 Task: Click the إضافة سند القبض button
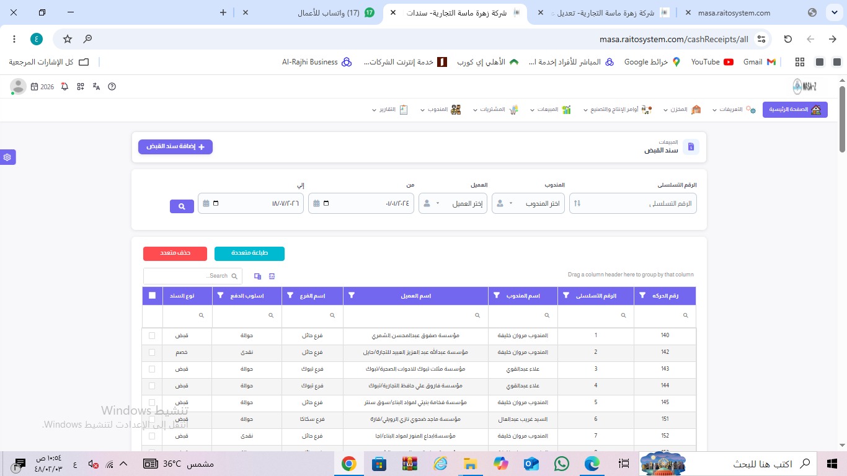click(x=175, y=147)
